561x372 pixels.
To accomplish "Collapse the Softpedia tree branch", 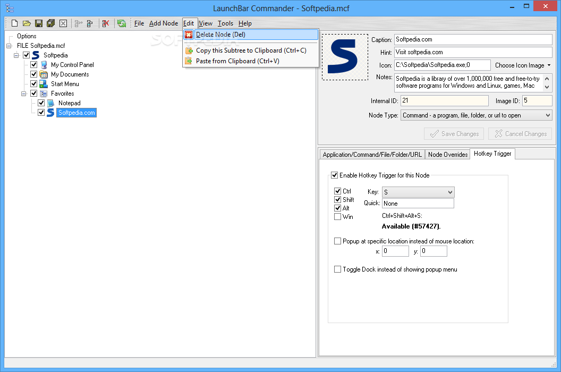I will (16, 55).
